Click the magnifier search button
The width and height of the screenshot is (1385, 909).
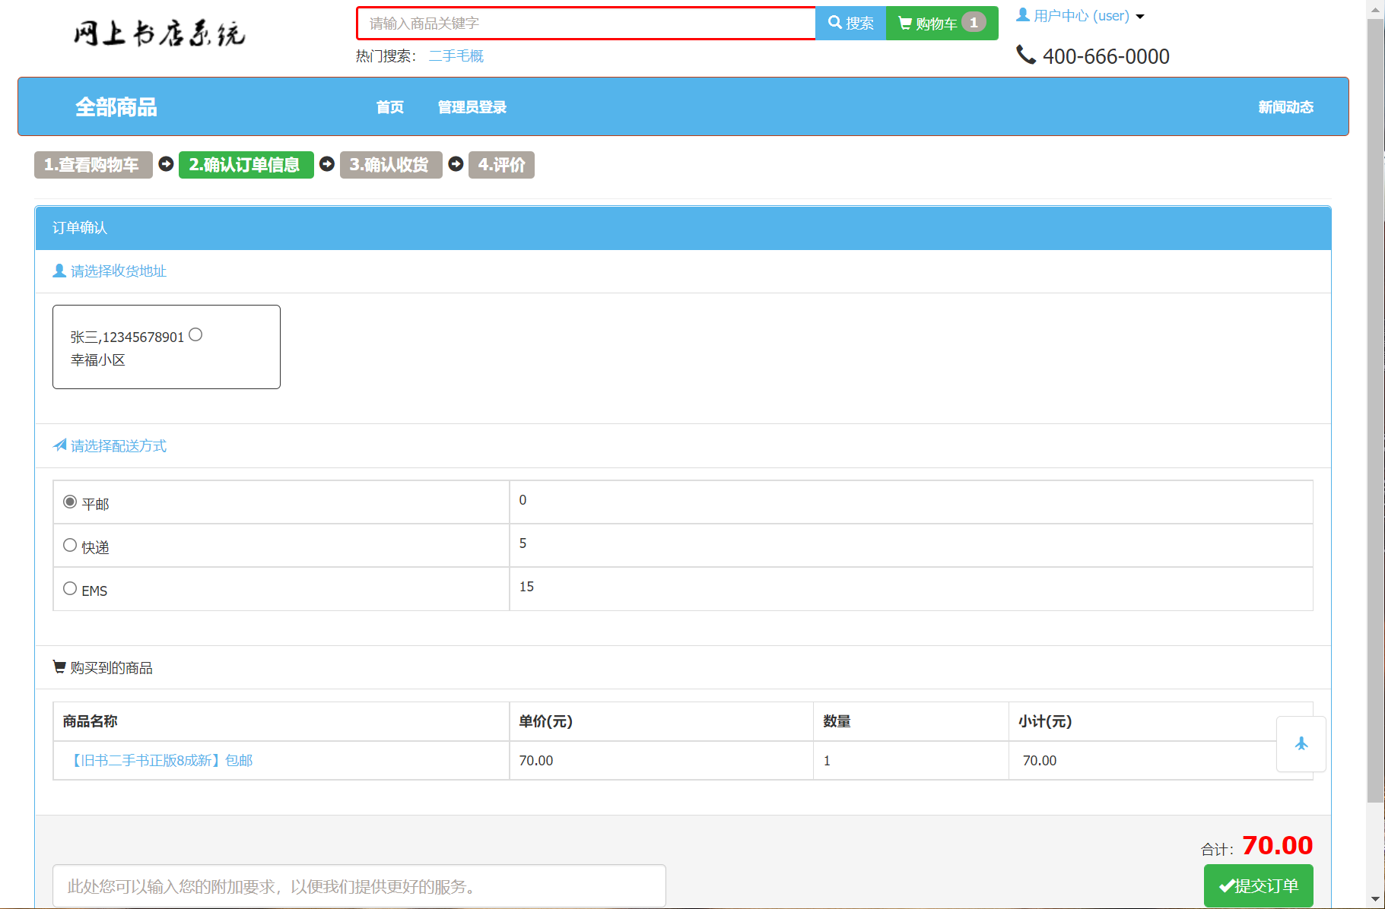click(850, 23)
